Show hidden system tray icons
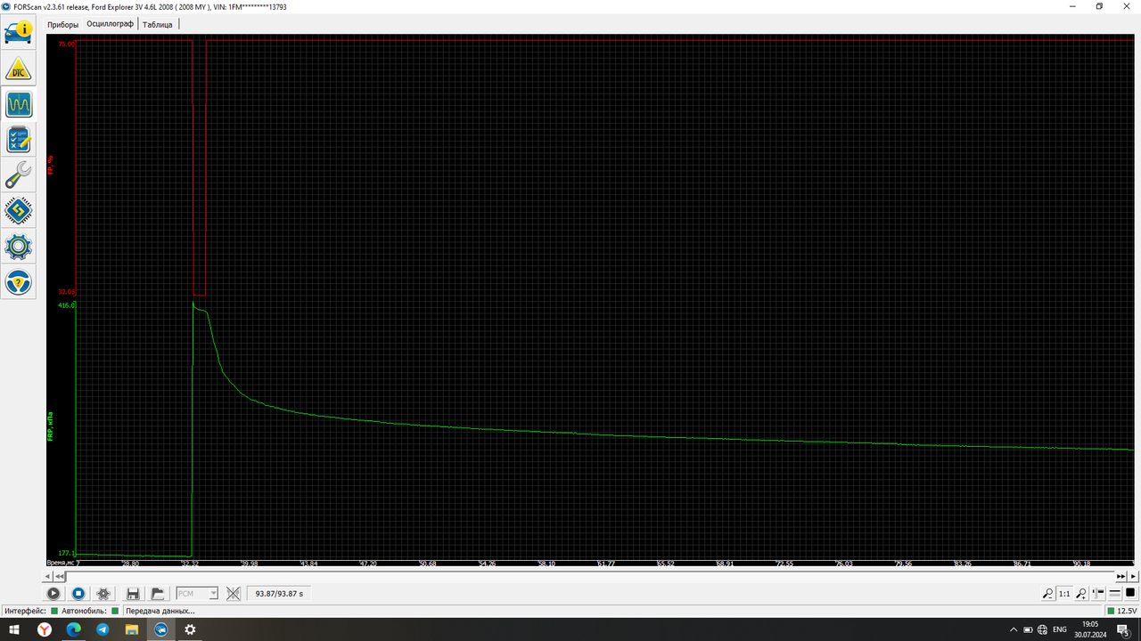The image size is (1141, 641). coord(1014,629)
